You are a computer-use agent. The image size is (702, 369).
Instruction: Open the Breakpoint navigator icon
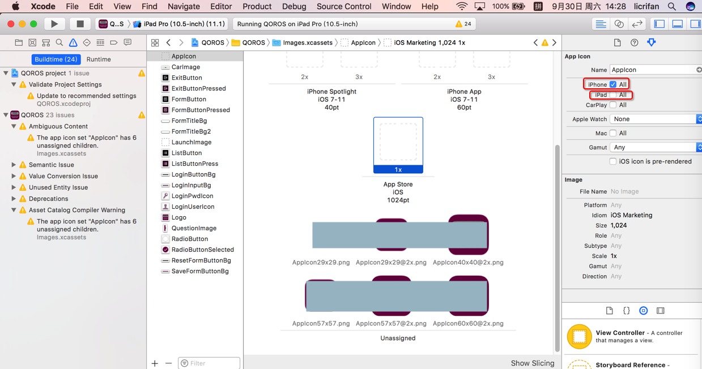pos(114,42)
